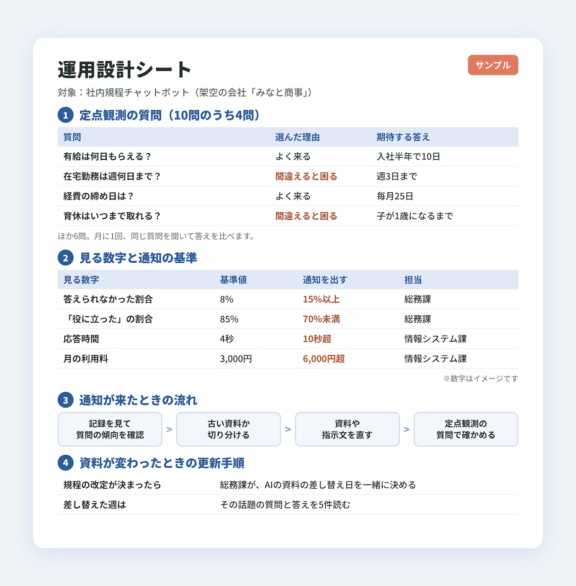Click 情報システム課 in the 応答時間 row
Image resolution: width=576 pixels, height=586 pixels.
435,339
